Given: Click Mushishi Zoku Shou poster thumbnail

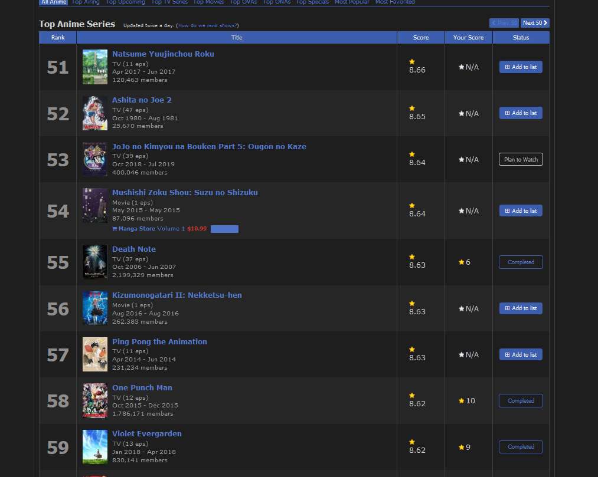Looking at the screenshot, I should (x=95, y=205).
